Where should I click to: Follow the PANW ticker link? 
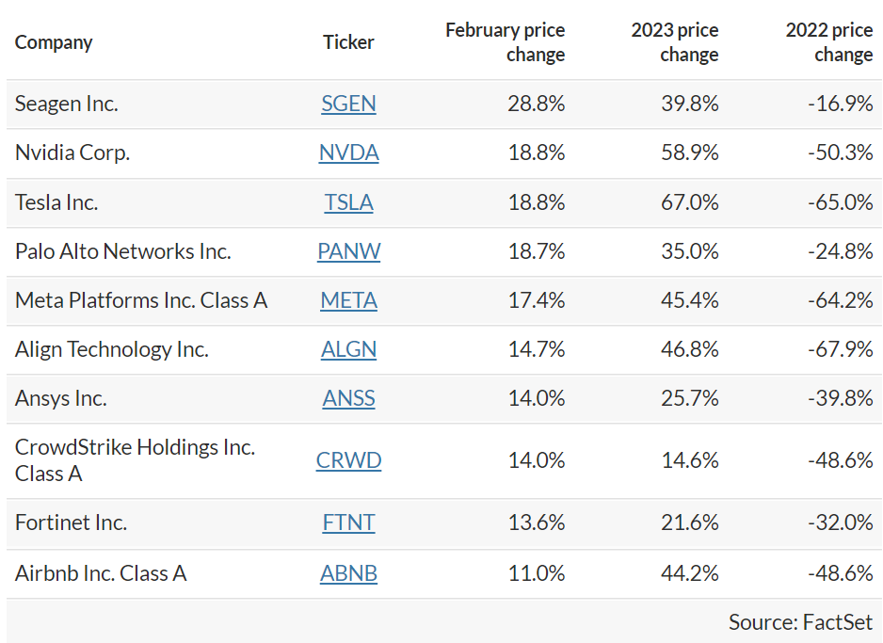pos(348,251)
